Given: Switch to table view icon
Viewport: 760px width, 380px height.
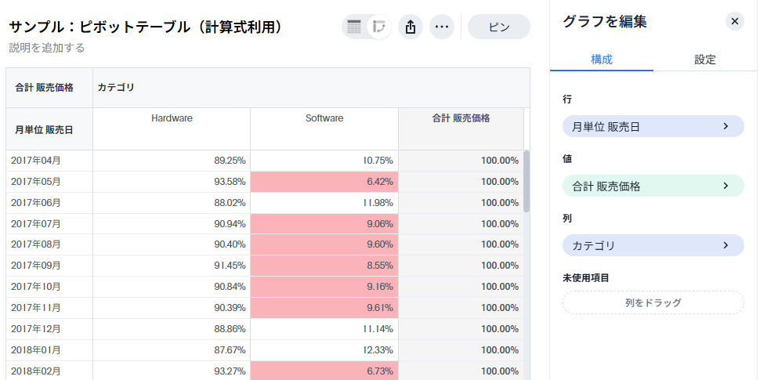Looking at the screenshot, I should point(354,27).
